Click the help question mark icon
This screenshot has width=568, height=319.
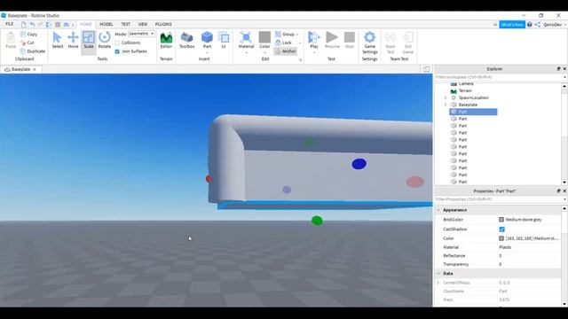[x=529, y=25]
